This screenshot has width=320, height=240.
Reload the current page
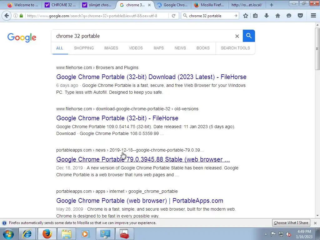pos(174,16)
